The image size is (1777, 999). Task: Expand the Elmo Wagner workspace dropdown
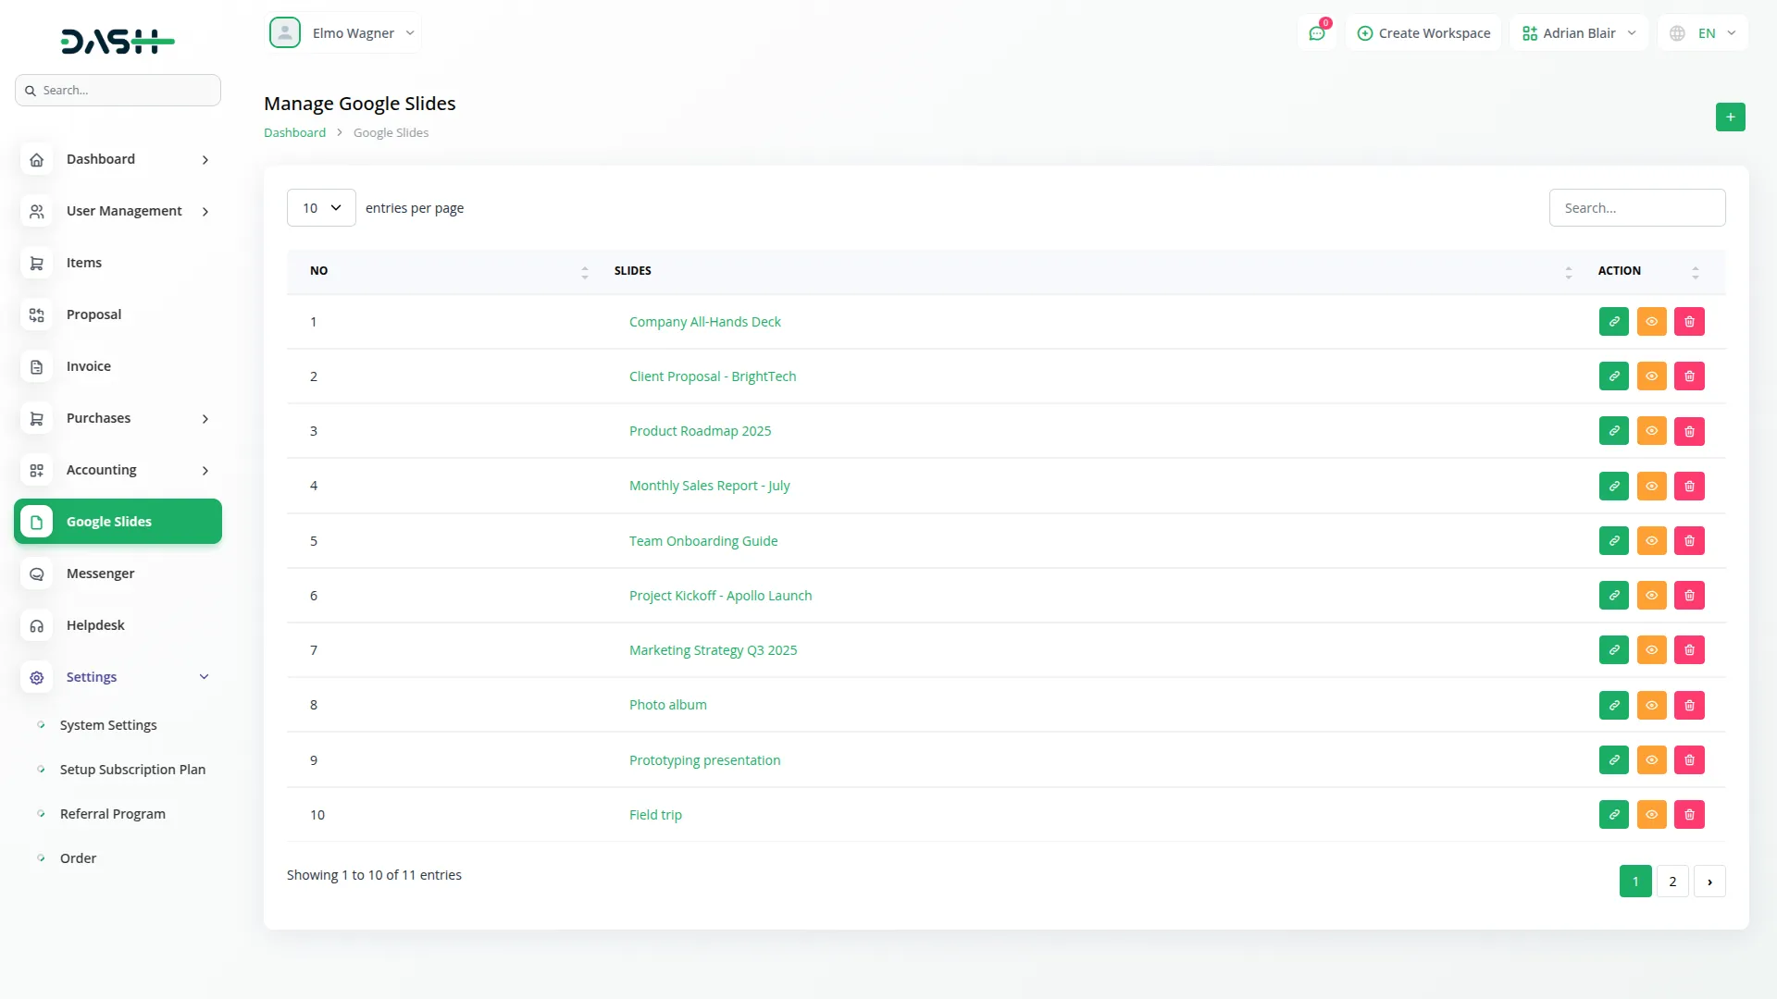pos(362,32)
